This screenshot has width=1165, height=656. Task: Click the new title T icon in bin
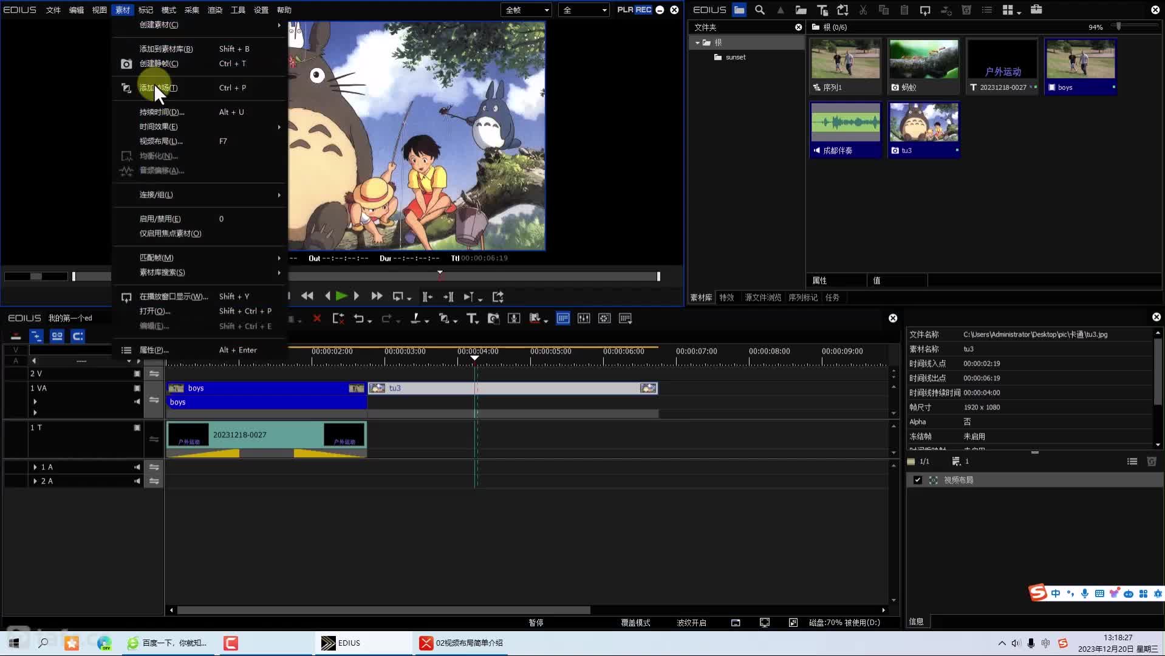pyautogui.click(x=822, y=10)
